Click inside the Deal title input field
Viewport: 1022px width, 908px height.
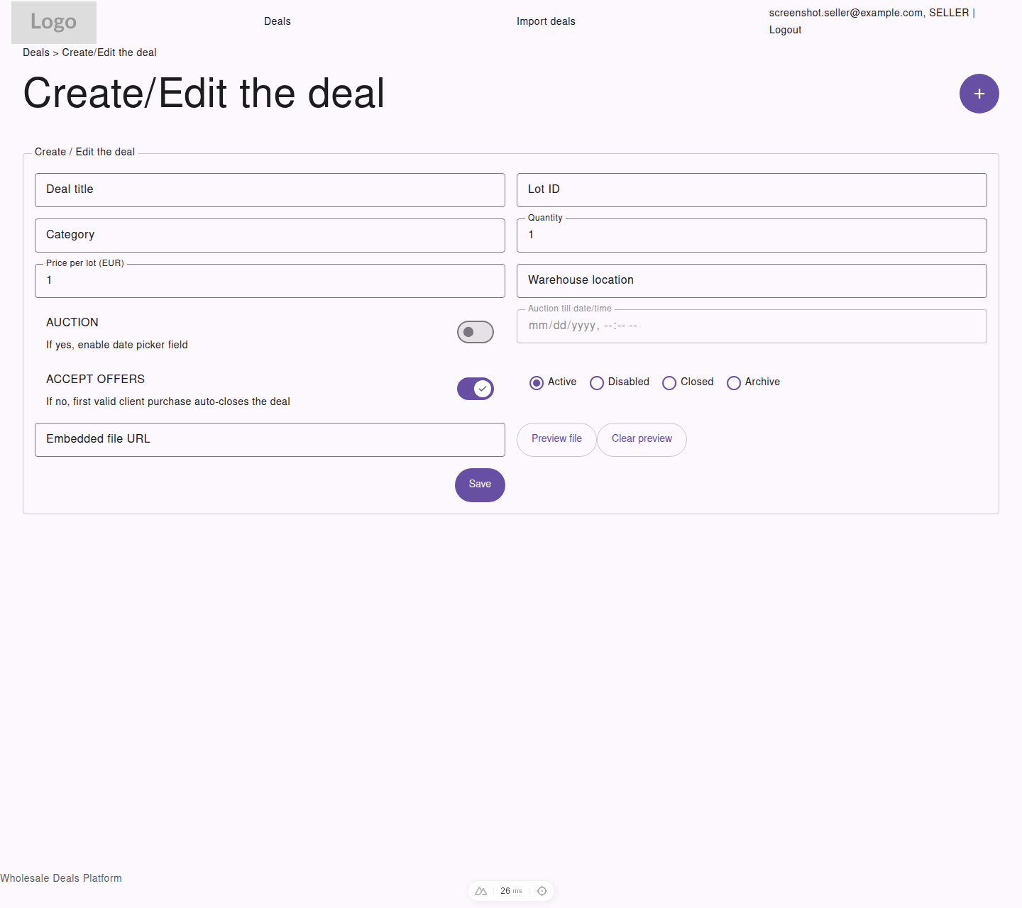pos(270,189)
